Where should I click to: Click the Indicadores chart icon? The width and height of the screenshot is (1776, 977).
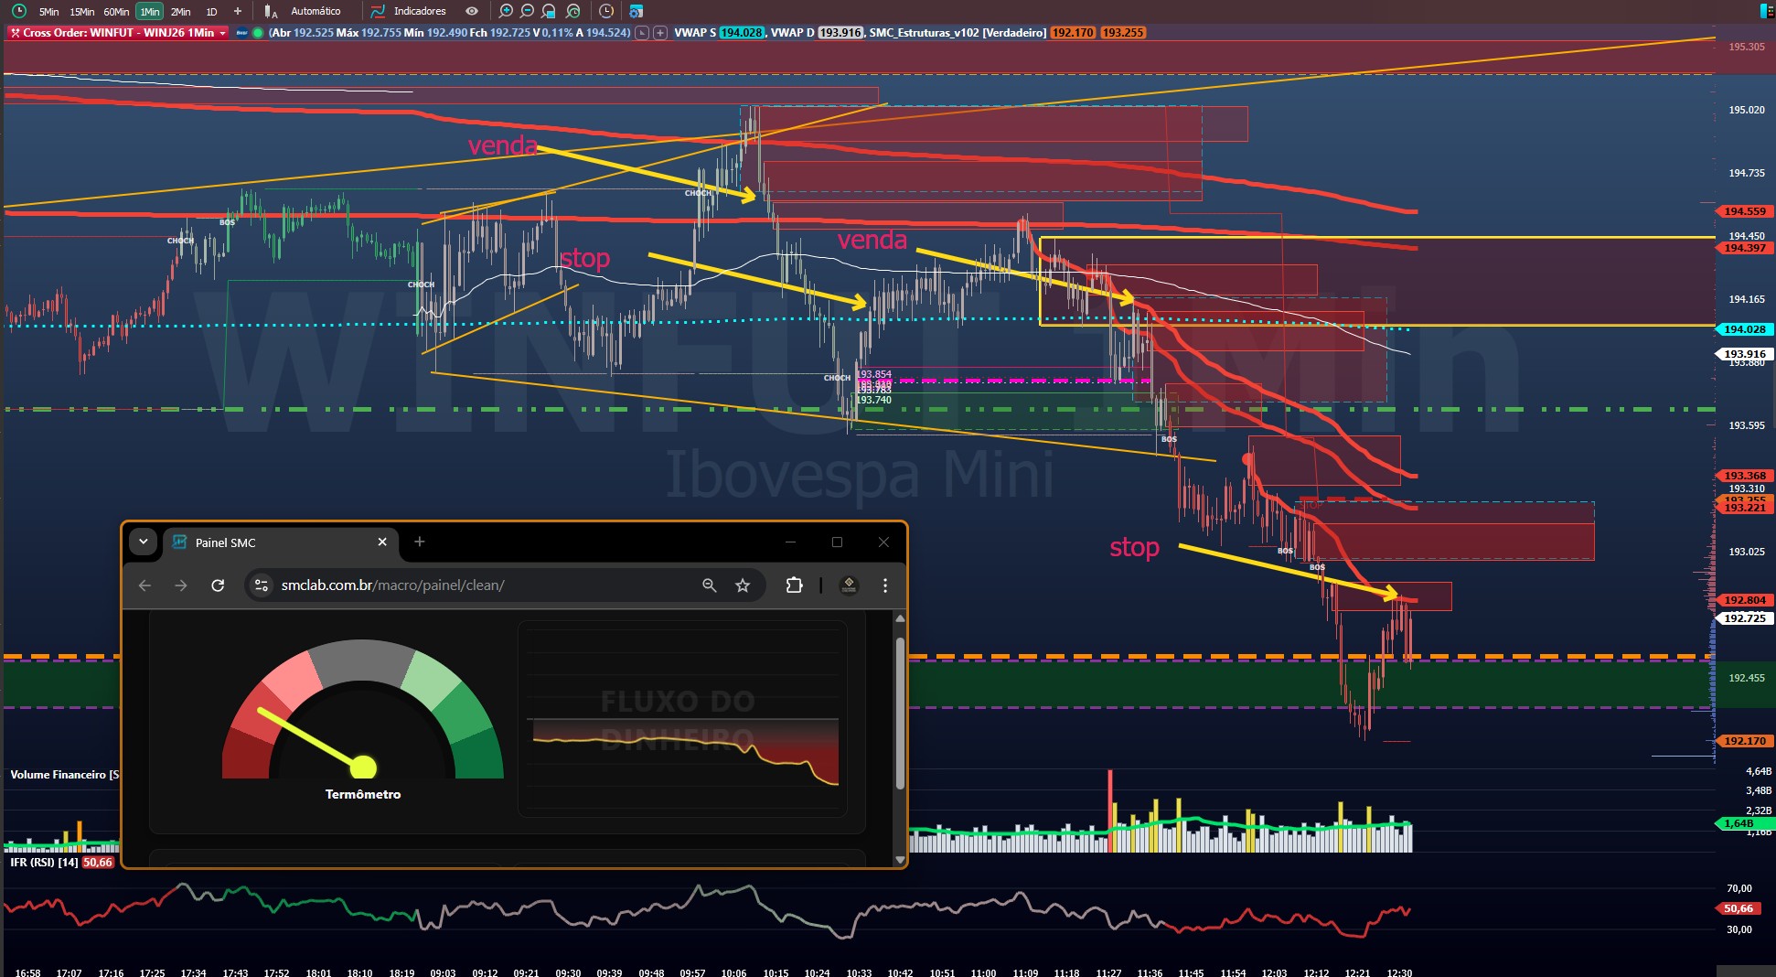378,11
